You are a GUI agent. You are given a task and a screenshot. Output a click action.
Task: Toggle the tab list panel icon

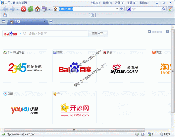[4, 21]
